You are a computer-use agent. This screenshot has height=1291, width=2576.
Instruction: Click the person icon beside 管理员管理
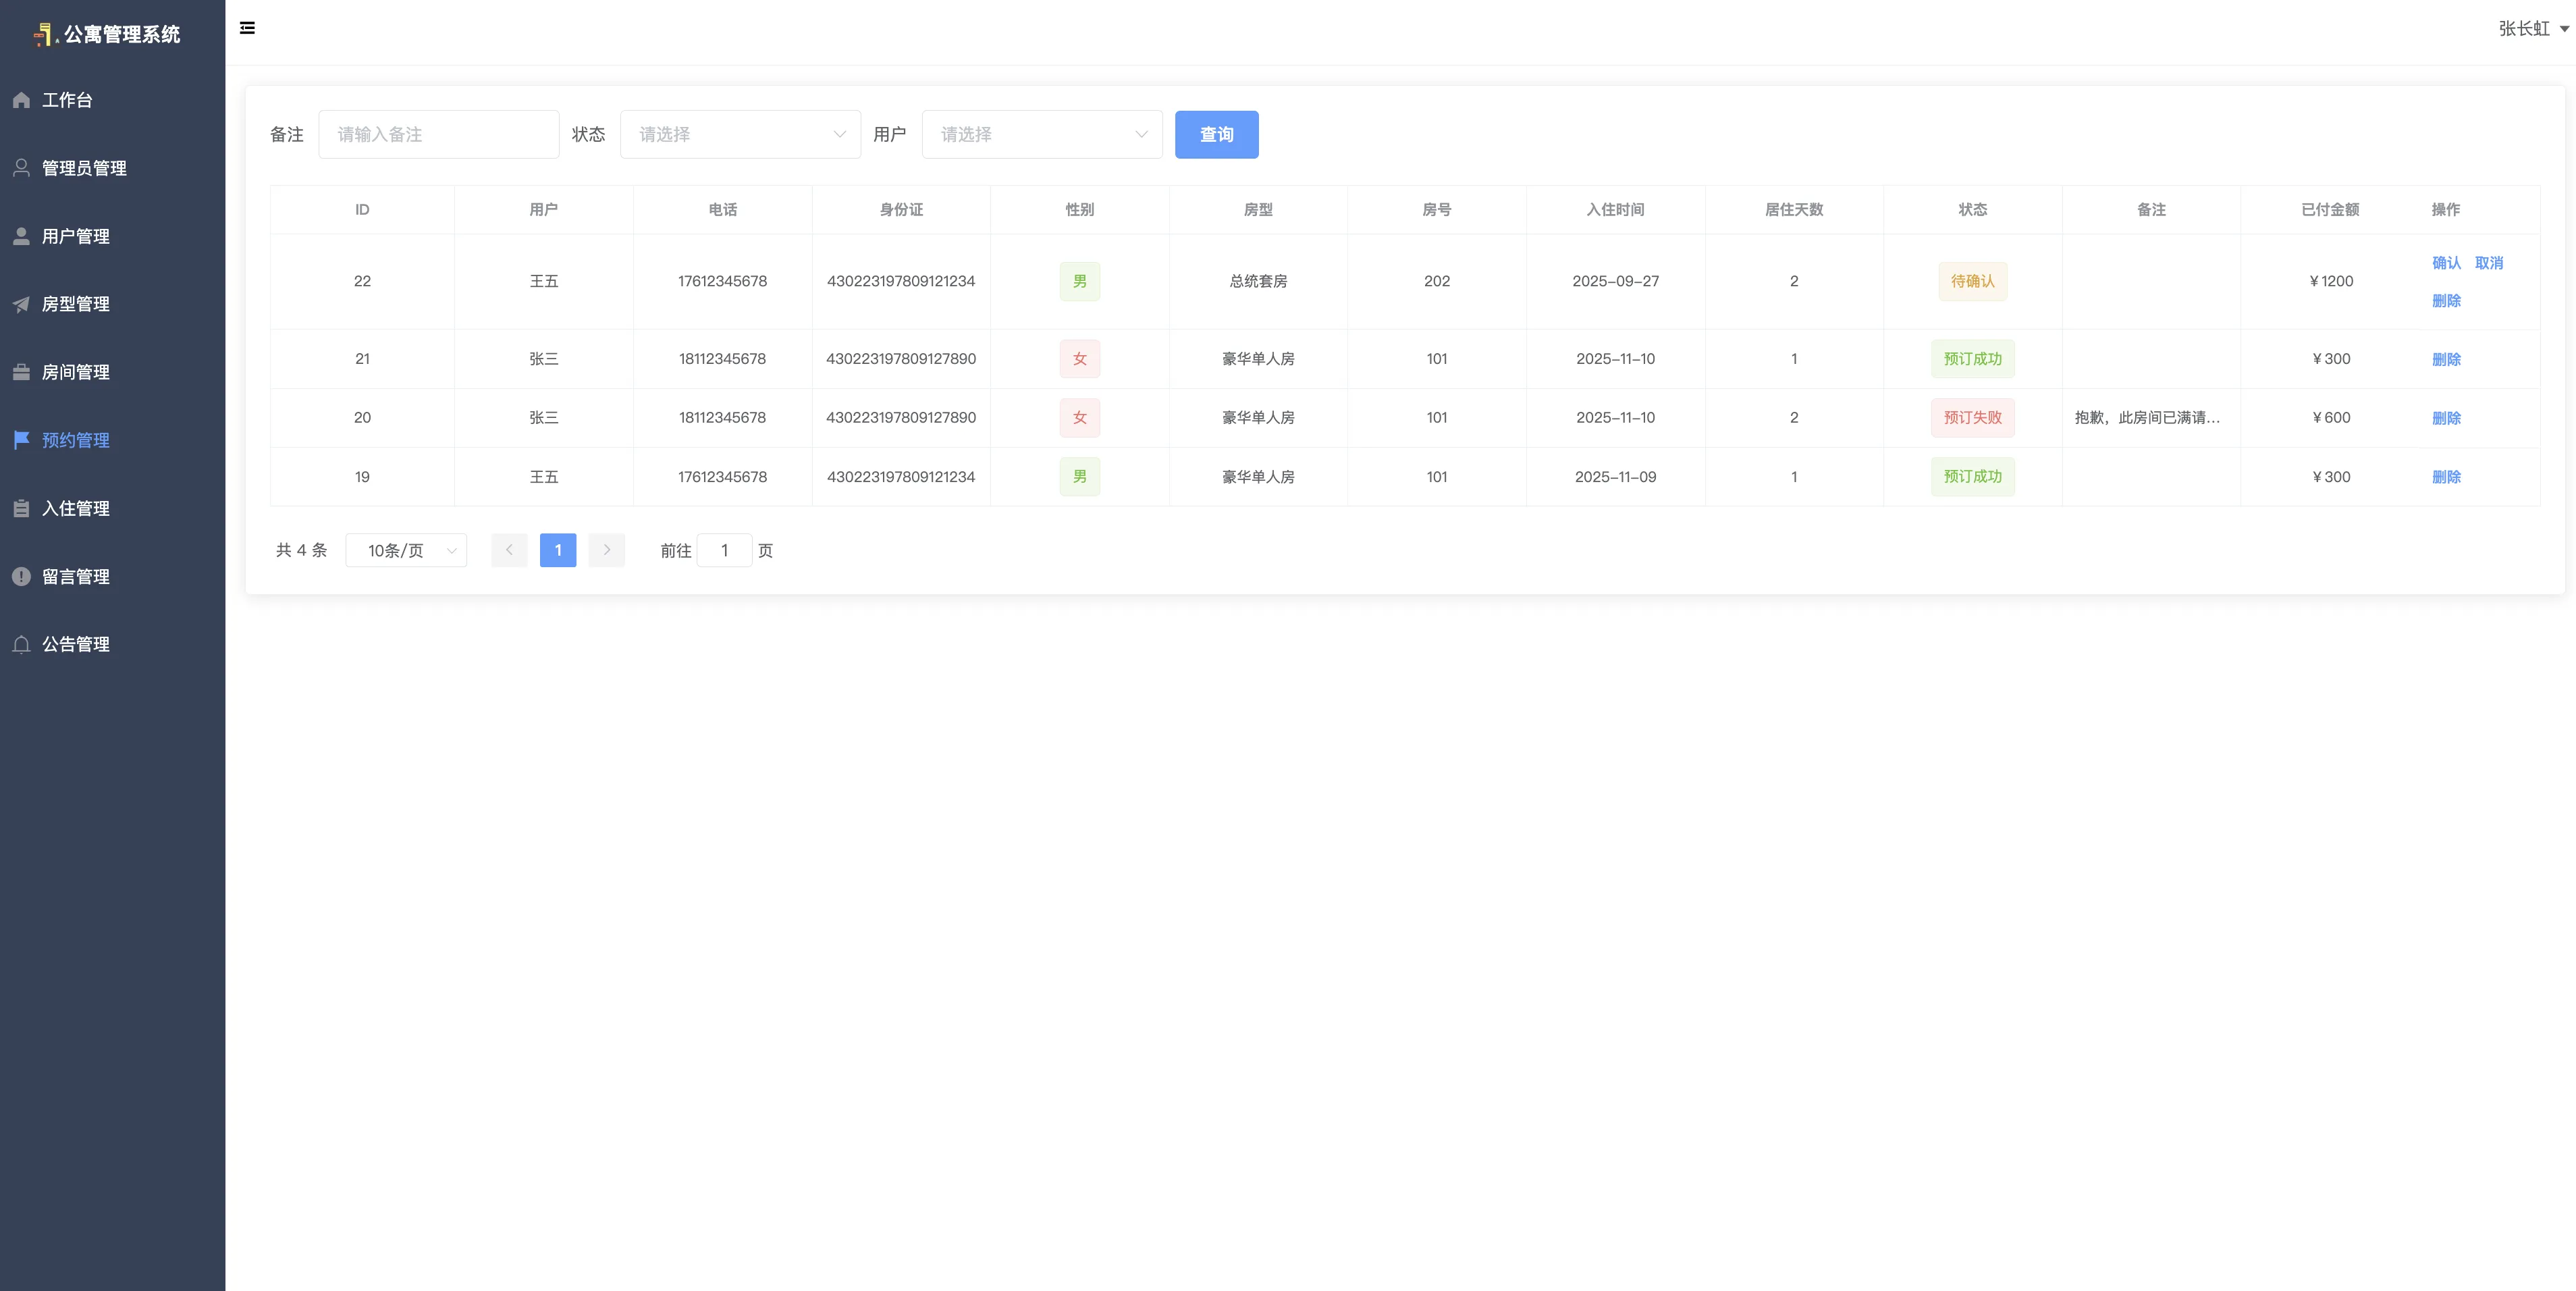point(21,168)
